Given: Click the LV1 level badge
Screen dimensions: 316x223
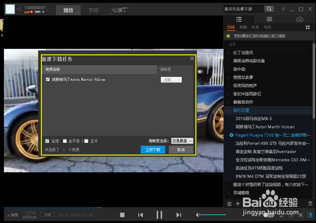Looking at the screenshot, I should 29,12.
